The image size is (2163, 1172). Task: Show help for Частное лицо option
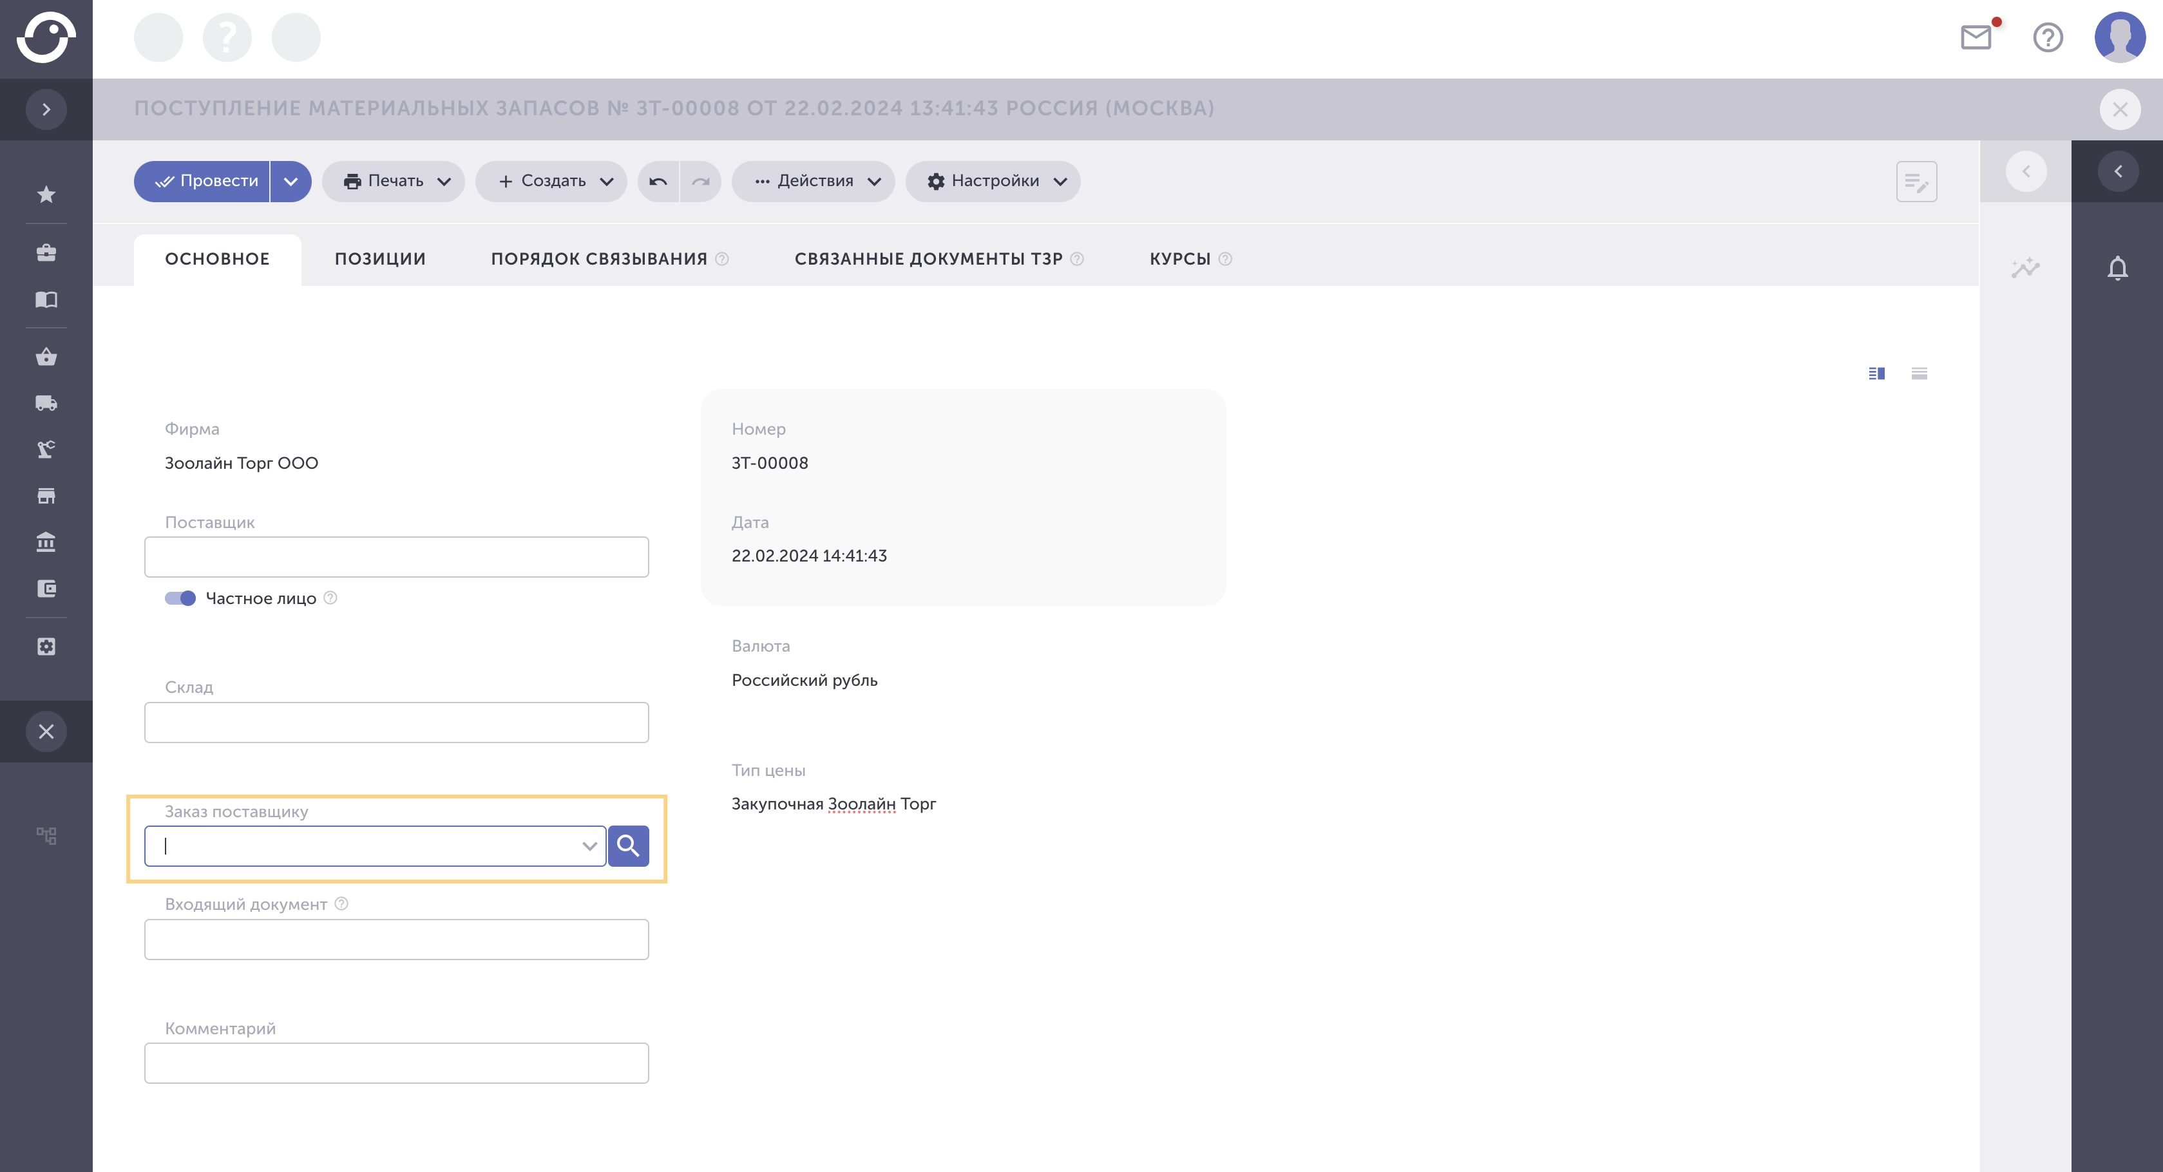pos(330,598)
